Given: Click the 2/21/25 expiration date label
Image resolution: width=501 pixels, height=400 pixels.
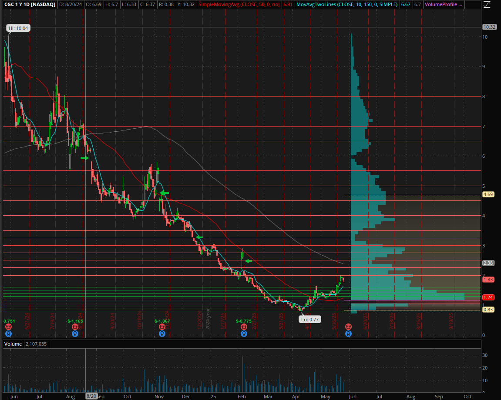Looking at the screenshot, I should (254, 321).
